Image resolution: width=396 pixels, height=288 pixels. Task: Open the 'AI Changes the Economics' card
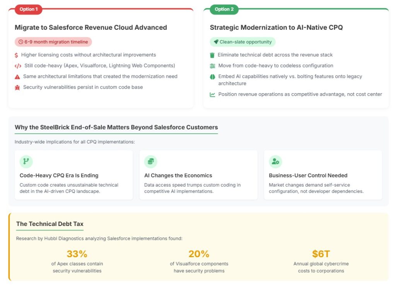tap(198, 175)
